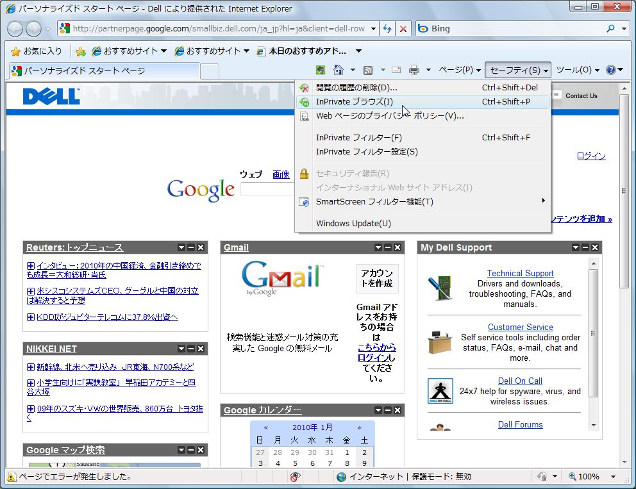The width and height of the screenshot is (636, 489).
Task: Go to previous month in Google Calendar
Action: tap(265, 427)
